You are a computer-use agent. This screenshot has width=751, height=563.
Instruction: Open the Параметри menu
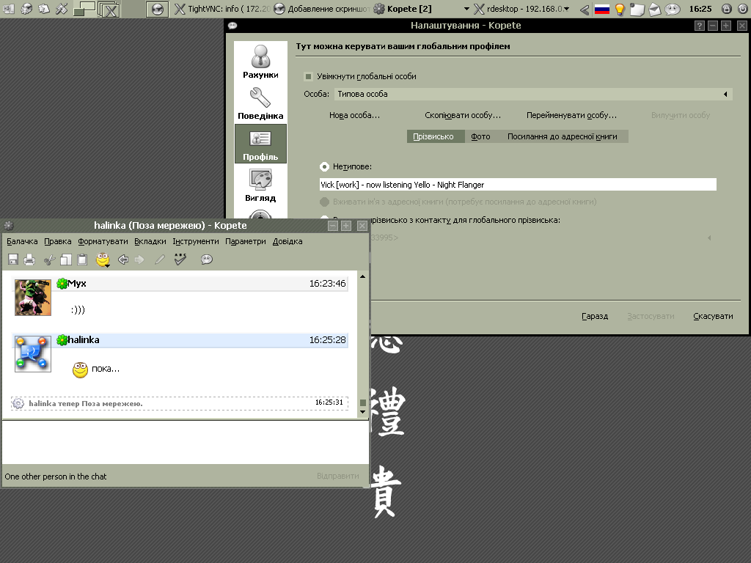pos(245,241)
